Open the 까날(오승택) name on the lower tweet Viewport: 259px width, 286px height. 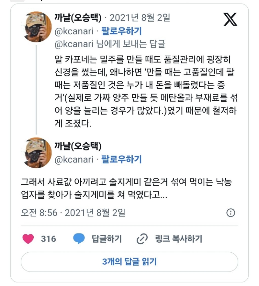coord(78,146)
